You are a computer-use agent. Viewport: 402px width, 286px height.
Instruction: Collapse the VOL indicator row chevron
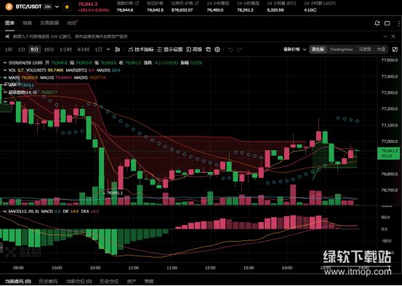(5, 70)
